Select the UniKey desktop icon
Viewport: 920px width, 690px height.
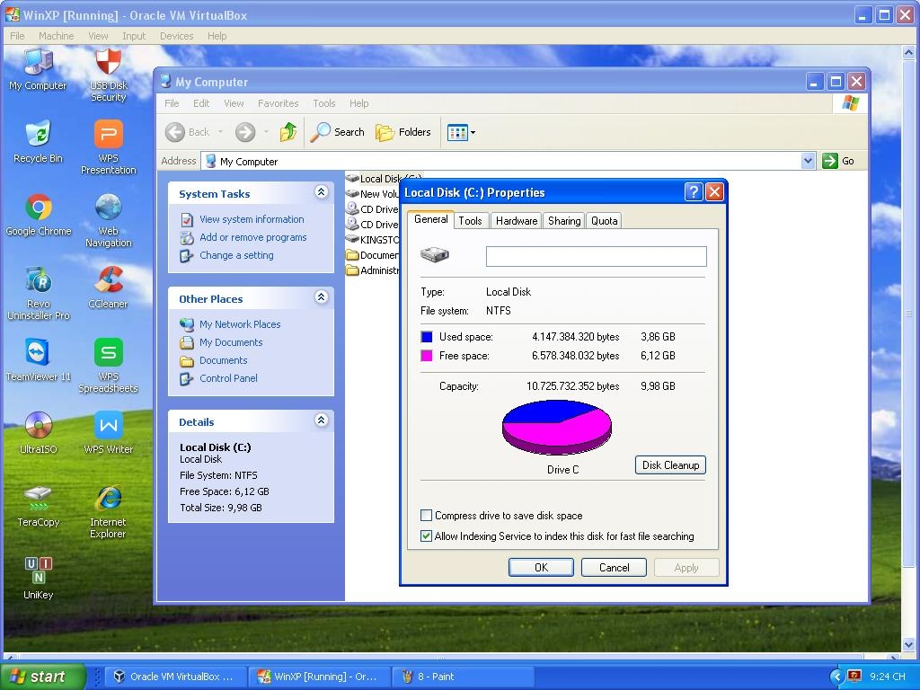click(x=38, y=571)
